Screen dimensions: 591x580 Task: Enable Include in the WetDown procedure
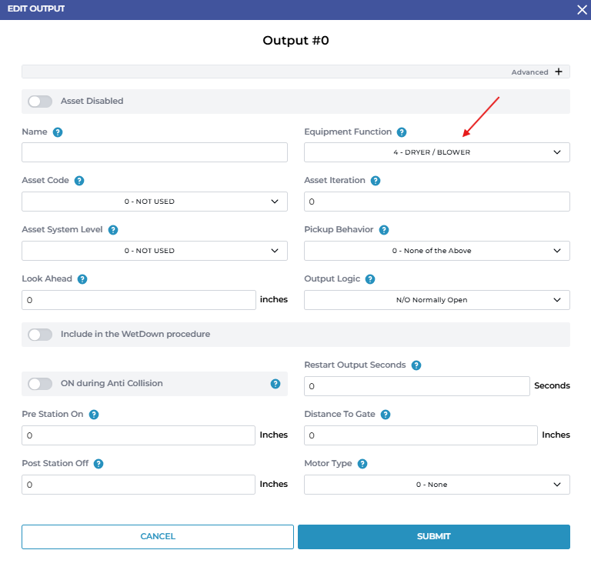tap(40, 335)
